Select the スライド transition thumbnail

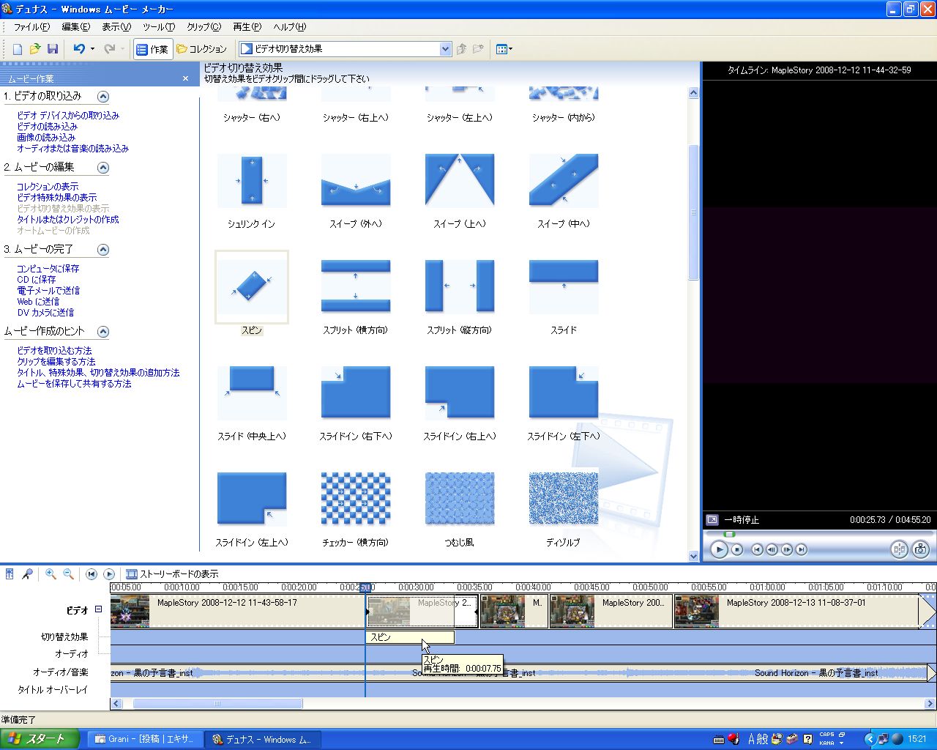pos(564,286)
